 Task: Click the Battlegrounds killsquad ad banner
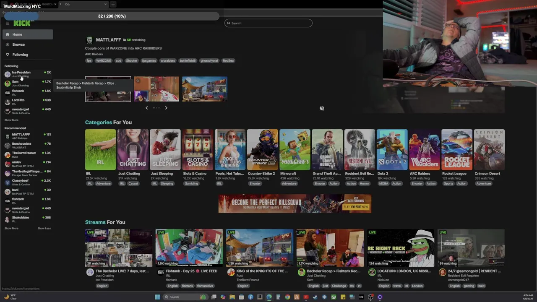(295, 203)
